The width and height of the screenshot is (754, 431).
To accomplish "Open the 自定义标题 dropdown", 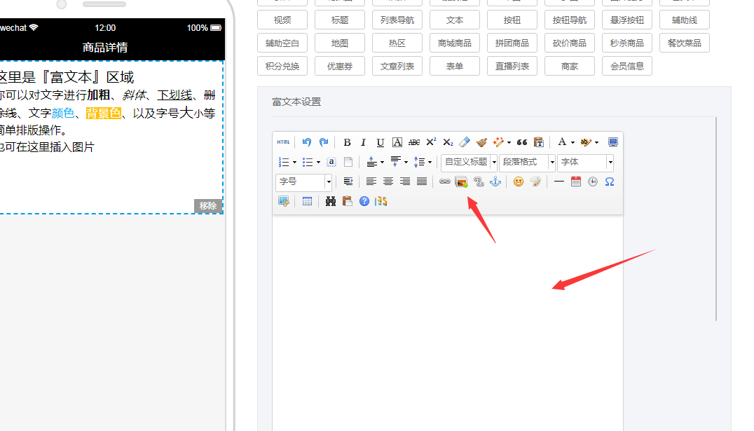I will (469, 162).
